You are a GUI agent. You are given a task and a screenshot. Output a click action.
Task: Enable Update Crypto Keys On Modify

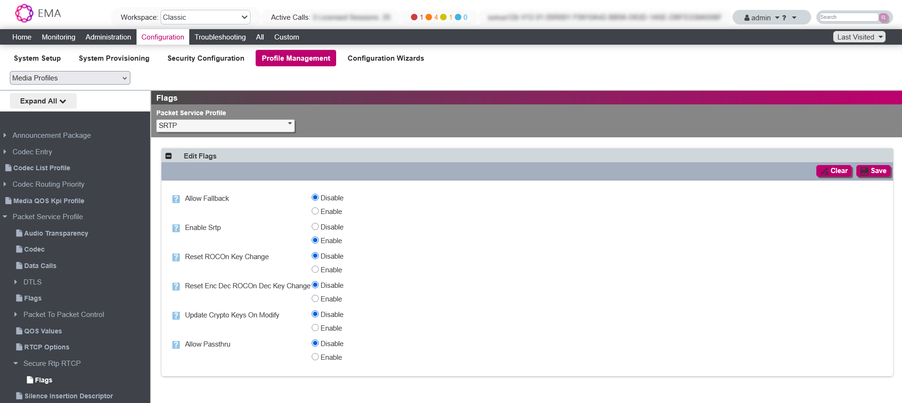point(315,328)
